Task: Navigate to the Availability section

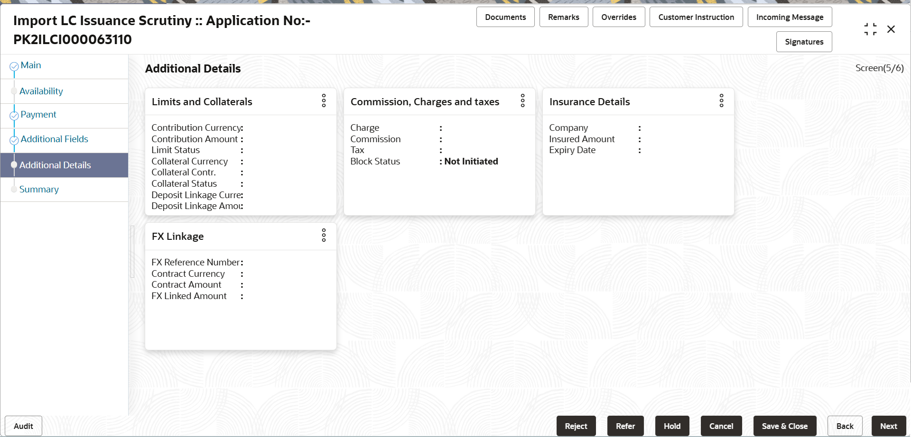Action: tap(41, 91)
